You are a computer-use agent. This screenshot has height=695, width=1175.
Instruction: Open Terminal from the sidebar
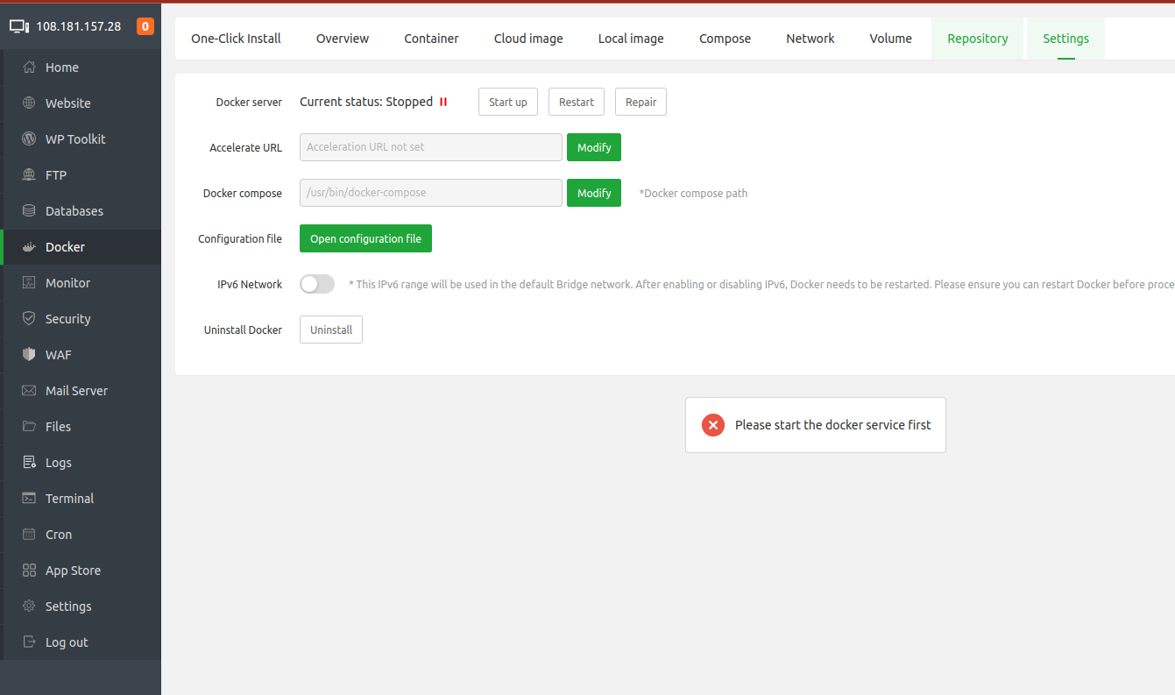tap(82, 499)
